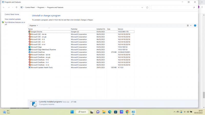The image size is (205, 115).
Task: Click the Microsoft Update Health Tools icon
Action: pyautogui.click(x=29, y=67)
